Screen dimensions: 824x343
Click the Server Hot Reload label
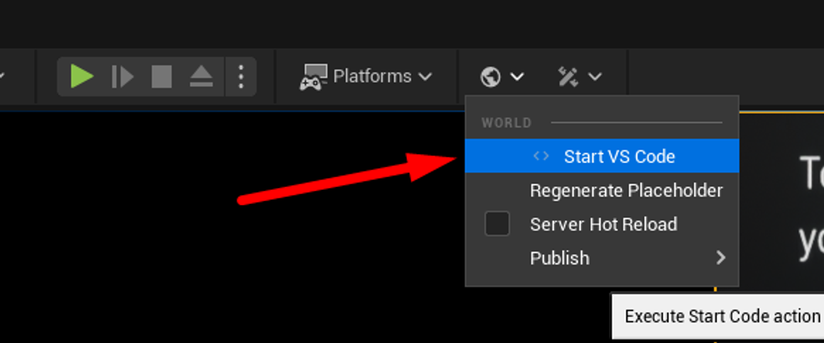(x=603, y=225)
